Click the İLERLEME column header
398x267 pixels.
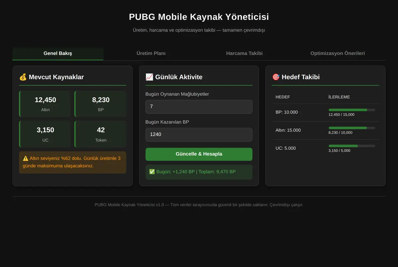point(339,97)
